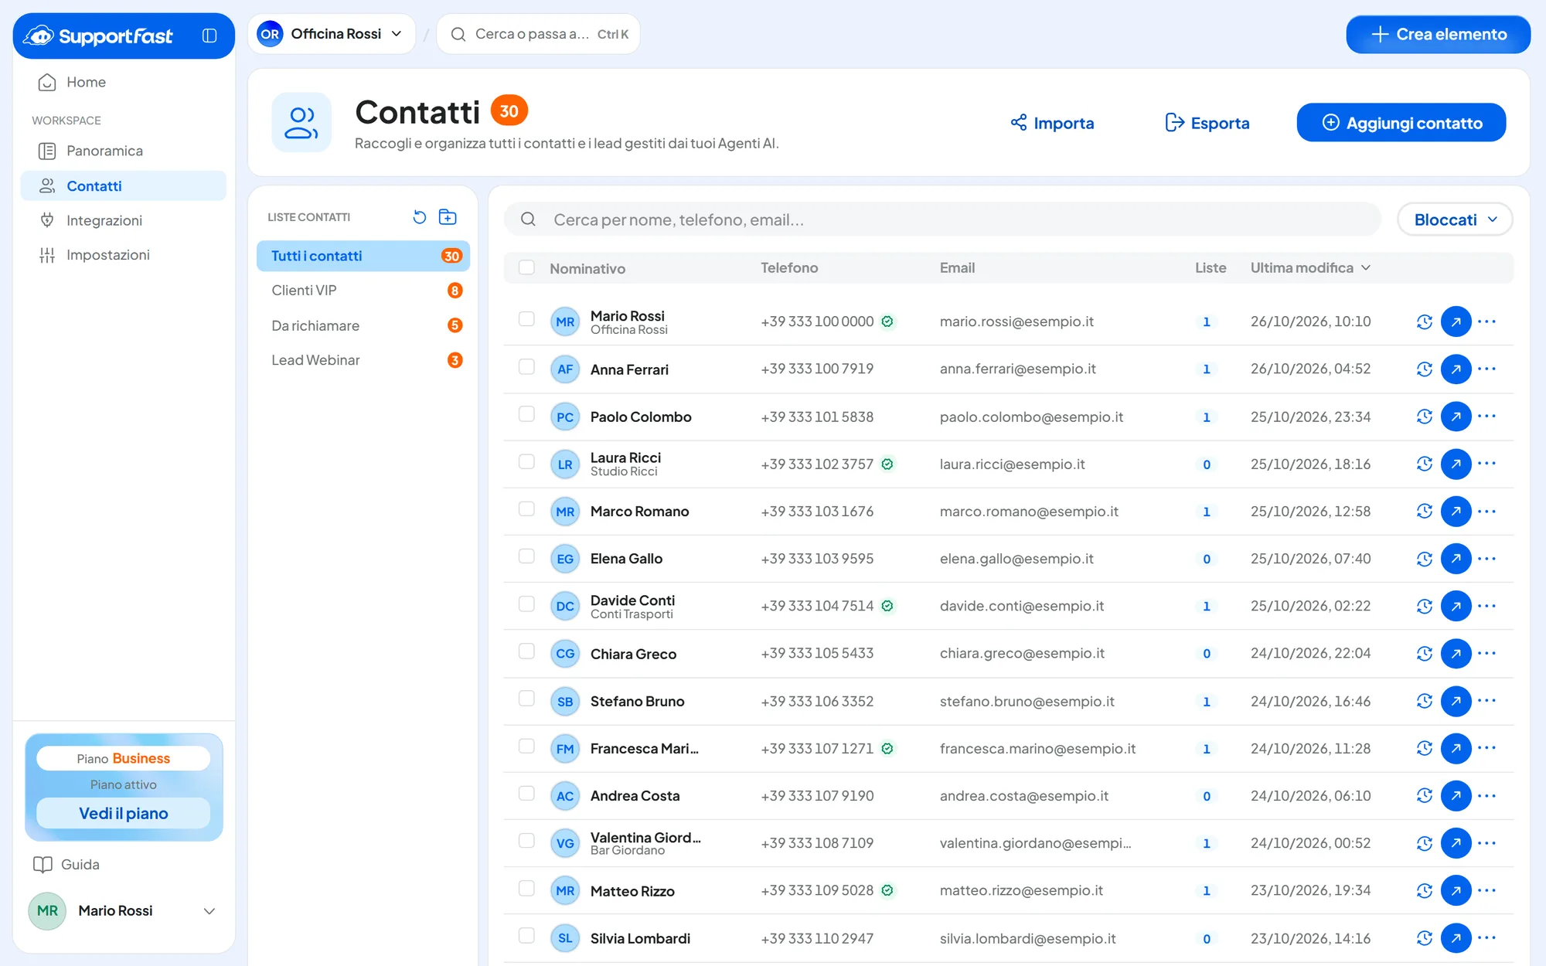Expand the Mario Rossi user menu
1546x966 pixels.
click(x=124, y=911)
